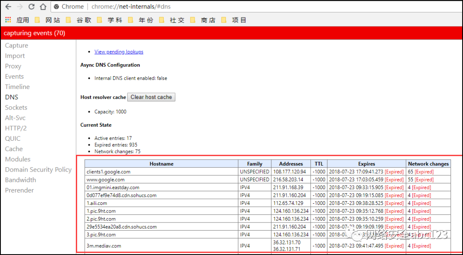Click the TTL column header
463x255 pixels.
(x=319, y=163)
